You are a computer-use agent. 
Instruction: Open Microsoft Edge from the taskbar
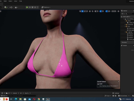click(x=16, y=99)
